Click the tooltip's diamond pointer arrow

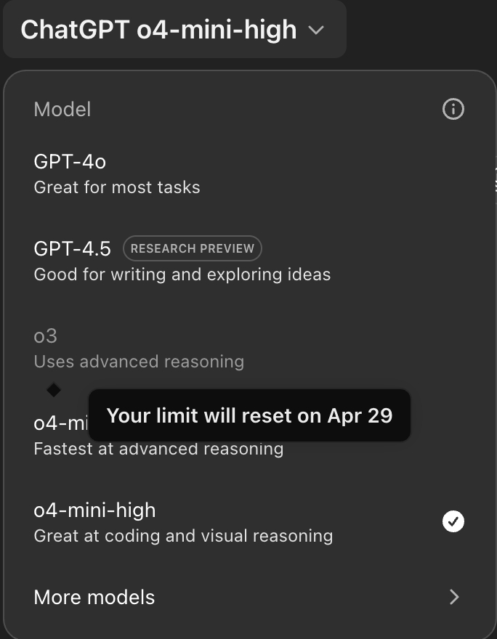pos(54,390)
